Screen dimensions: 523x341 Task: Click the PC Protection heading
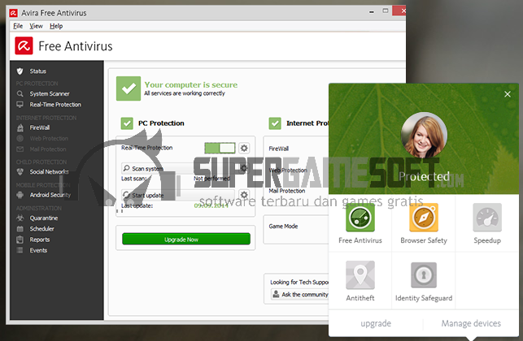coord(161,123)
